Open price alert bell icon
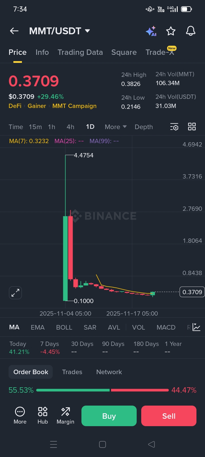205x457 pixels. click(190, 31)
